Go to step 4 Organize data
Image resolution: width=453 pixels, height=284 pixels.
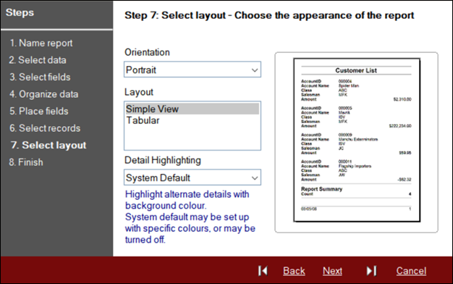tap(43, 94)
